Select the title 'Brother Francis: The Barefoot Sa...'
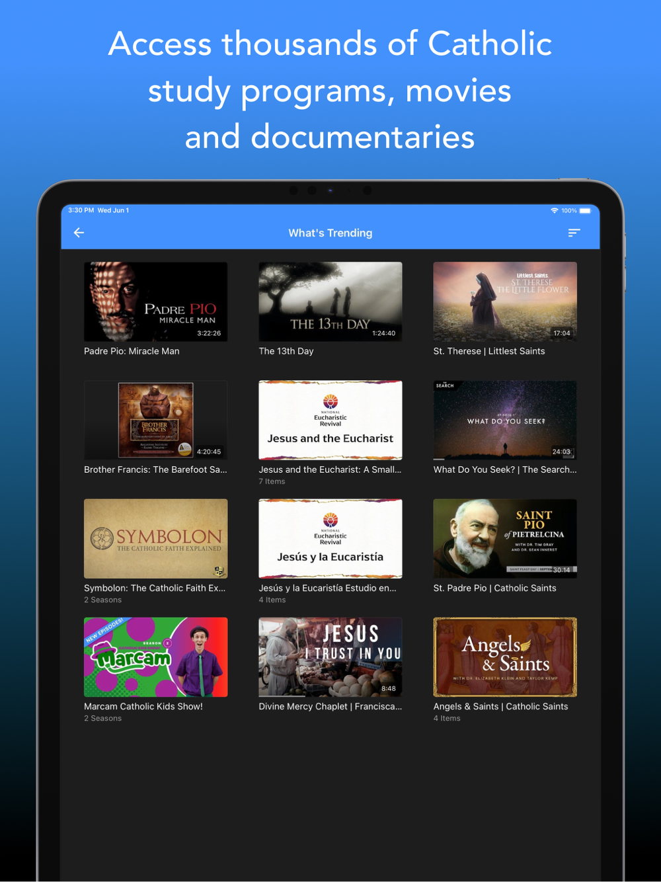The width and height of the screenshot is (661, 882). click(155, 469)
